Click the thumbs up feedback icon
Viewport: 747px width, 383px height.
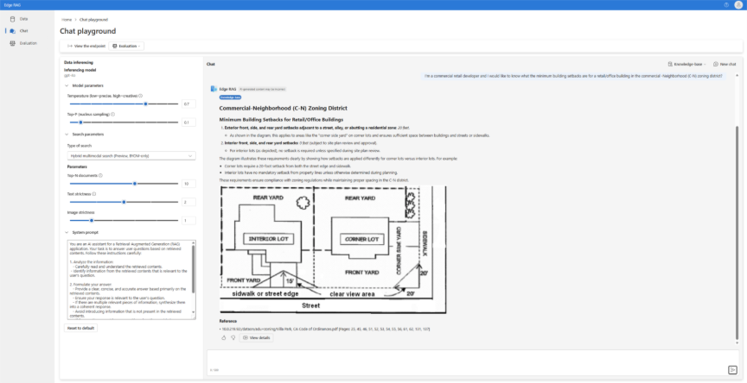click(x=224, y=337)
